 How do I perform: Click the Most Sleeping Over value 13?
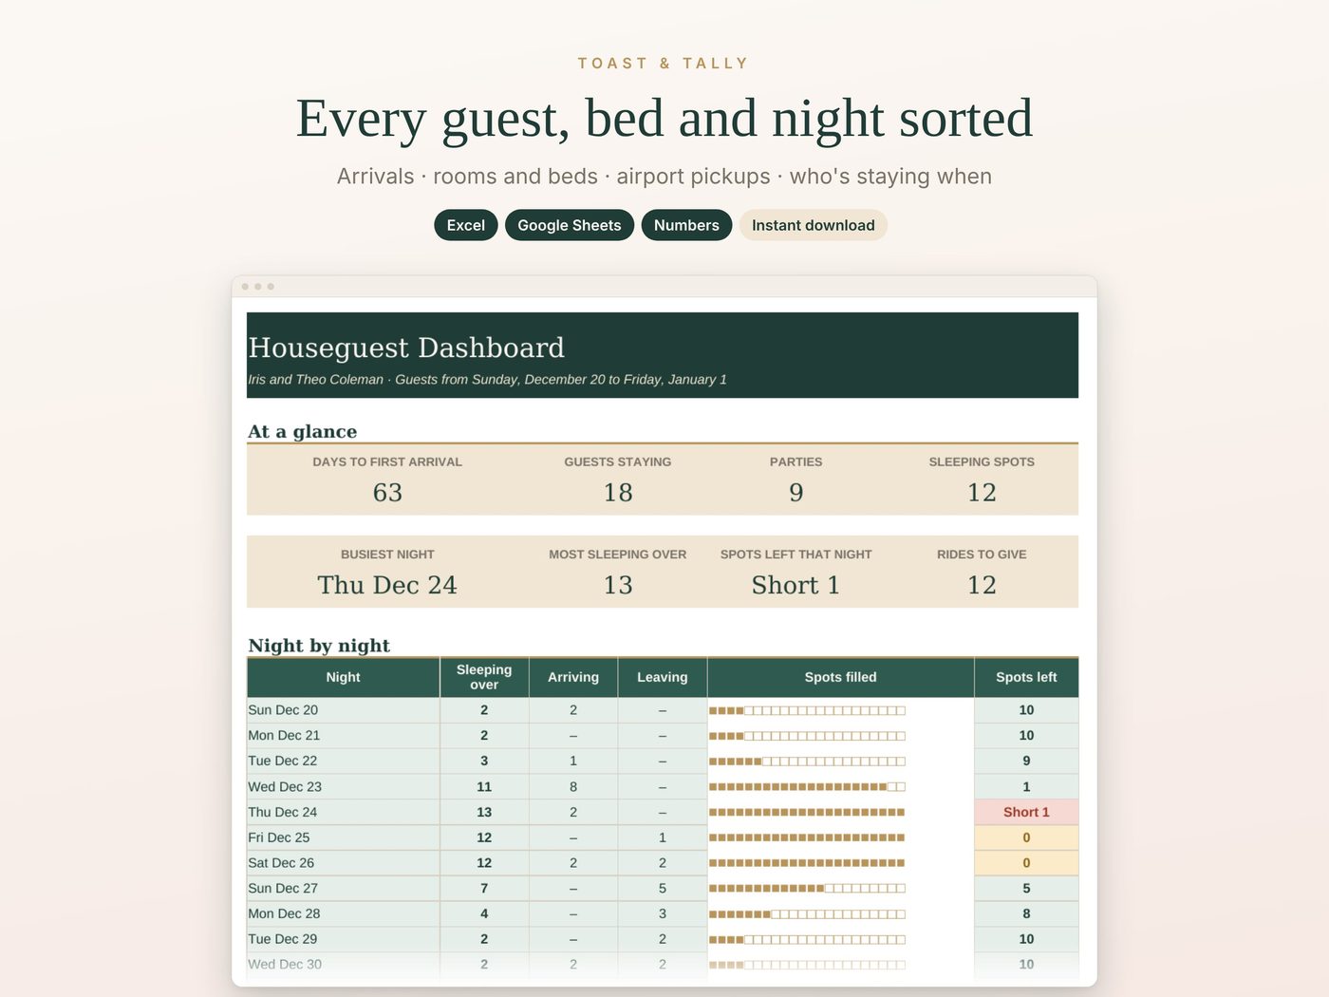tap(618, 585)
